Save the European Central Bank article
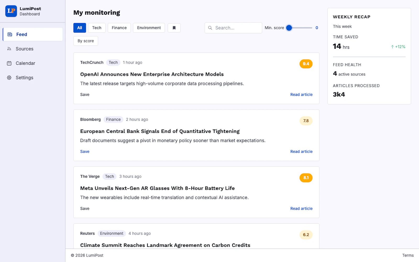Screen dimensions: 419x262 pos(85,151)
